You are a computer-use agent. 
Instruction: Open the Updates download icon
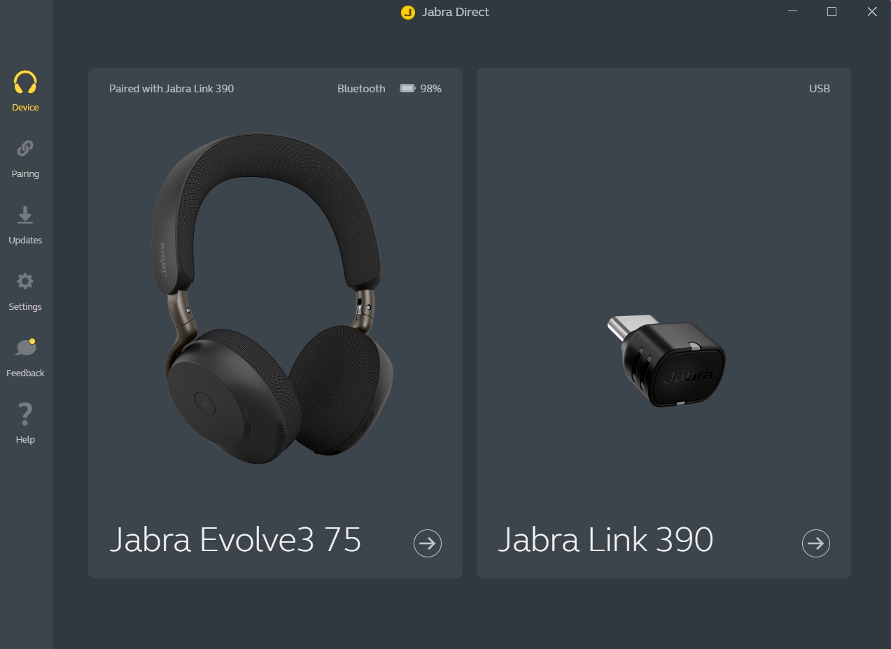tap(25, 215)
